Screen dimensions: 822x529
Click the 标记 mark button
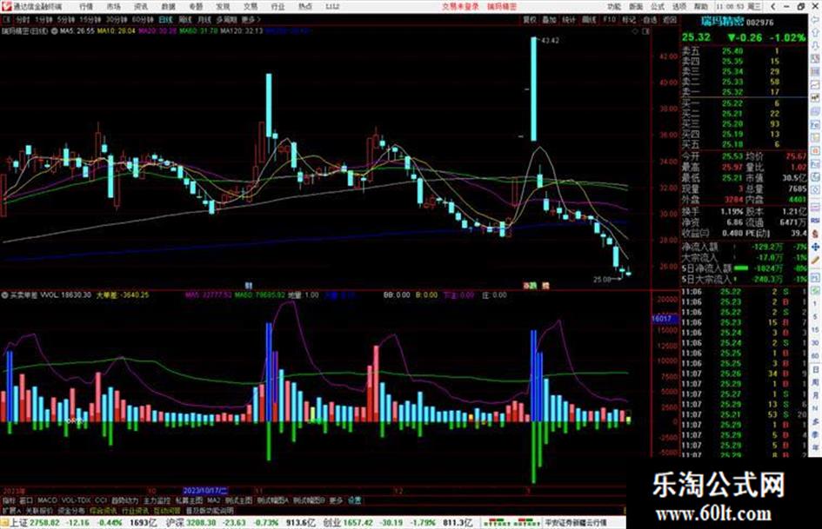click(x=629, y=19)
